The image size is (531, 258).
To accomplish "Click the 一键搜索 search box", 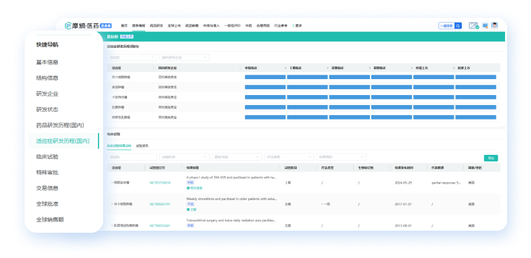I will (446, 26).
